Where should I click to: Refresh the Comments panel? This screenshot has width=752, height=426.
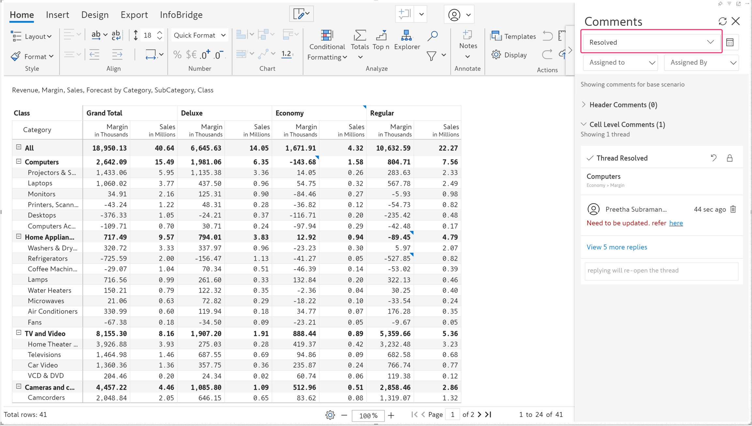[x=722, y=22]
